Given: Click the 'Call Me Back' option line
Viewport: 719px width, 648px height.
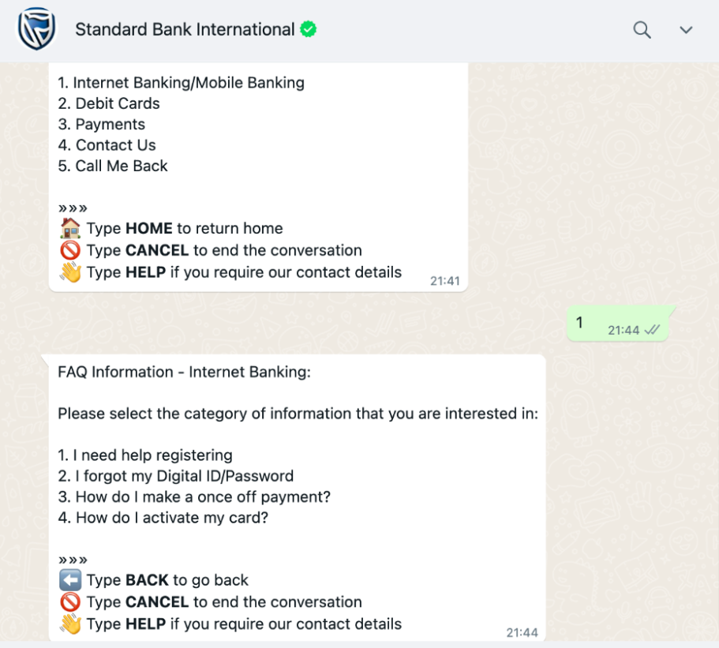Looking at the screenshot, I should (x=113, y=166).
